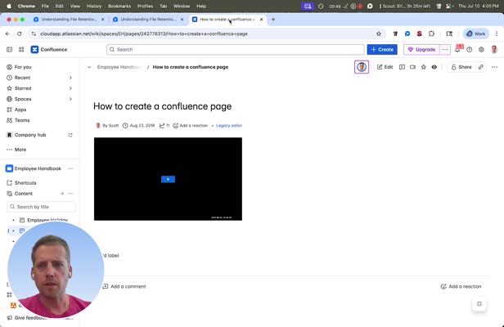Image resolution: width=504 pixels, height=327 pixels.
Task: Open Chrome History menu in menu bar
Action: coord(94,6)
